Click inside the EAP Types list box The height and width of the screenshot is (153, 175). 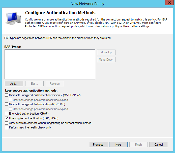[x=50, y=64]
